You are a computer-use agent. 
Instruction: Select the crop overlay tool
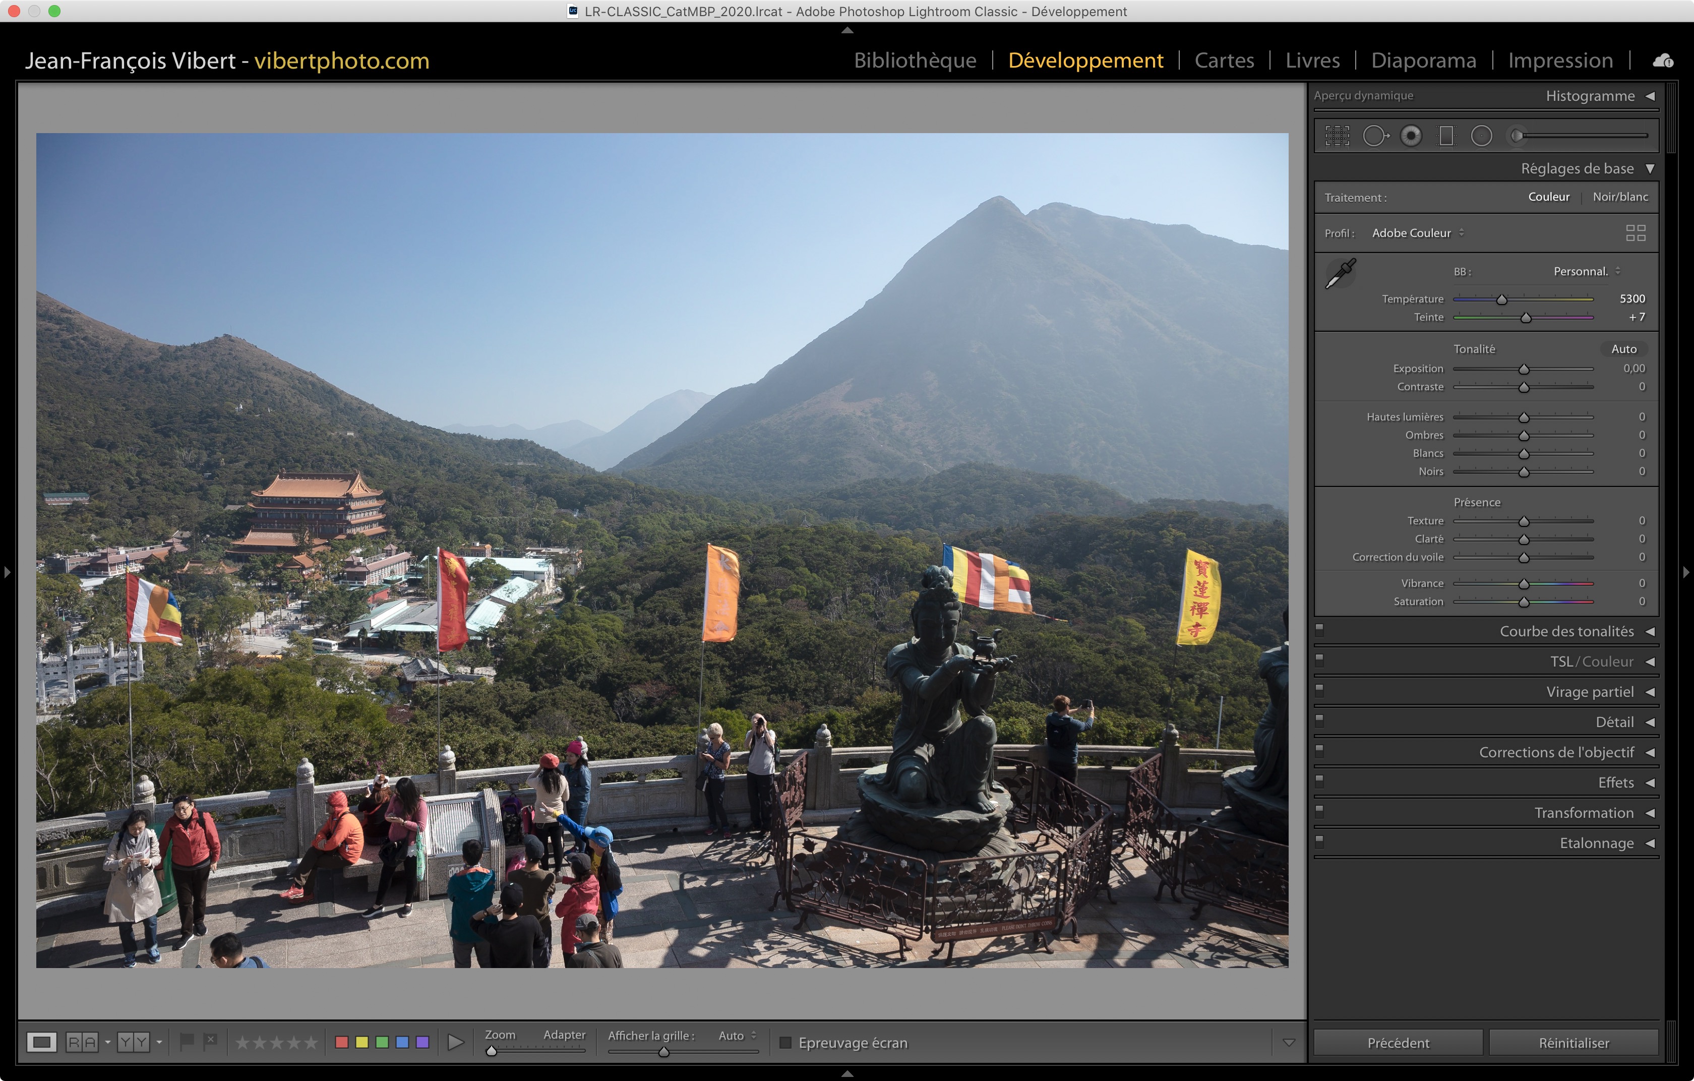tap(1338, 136)
